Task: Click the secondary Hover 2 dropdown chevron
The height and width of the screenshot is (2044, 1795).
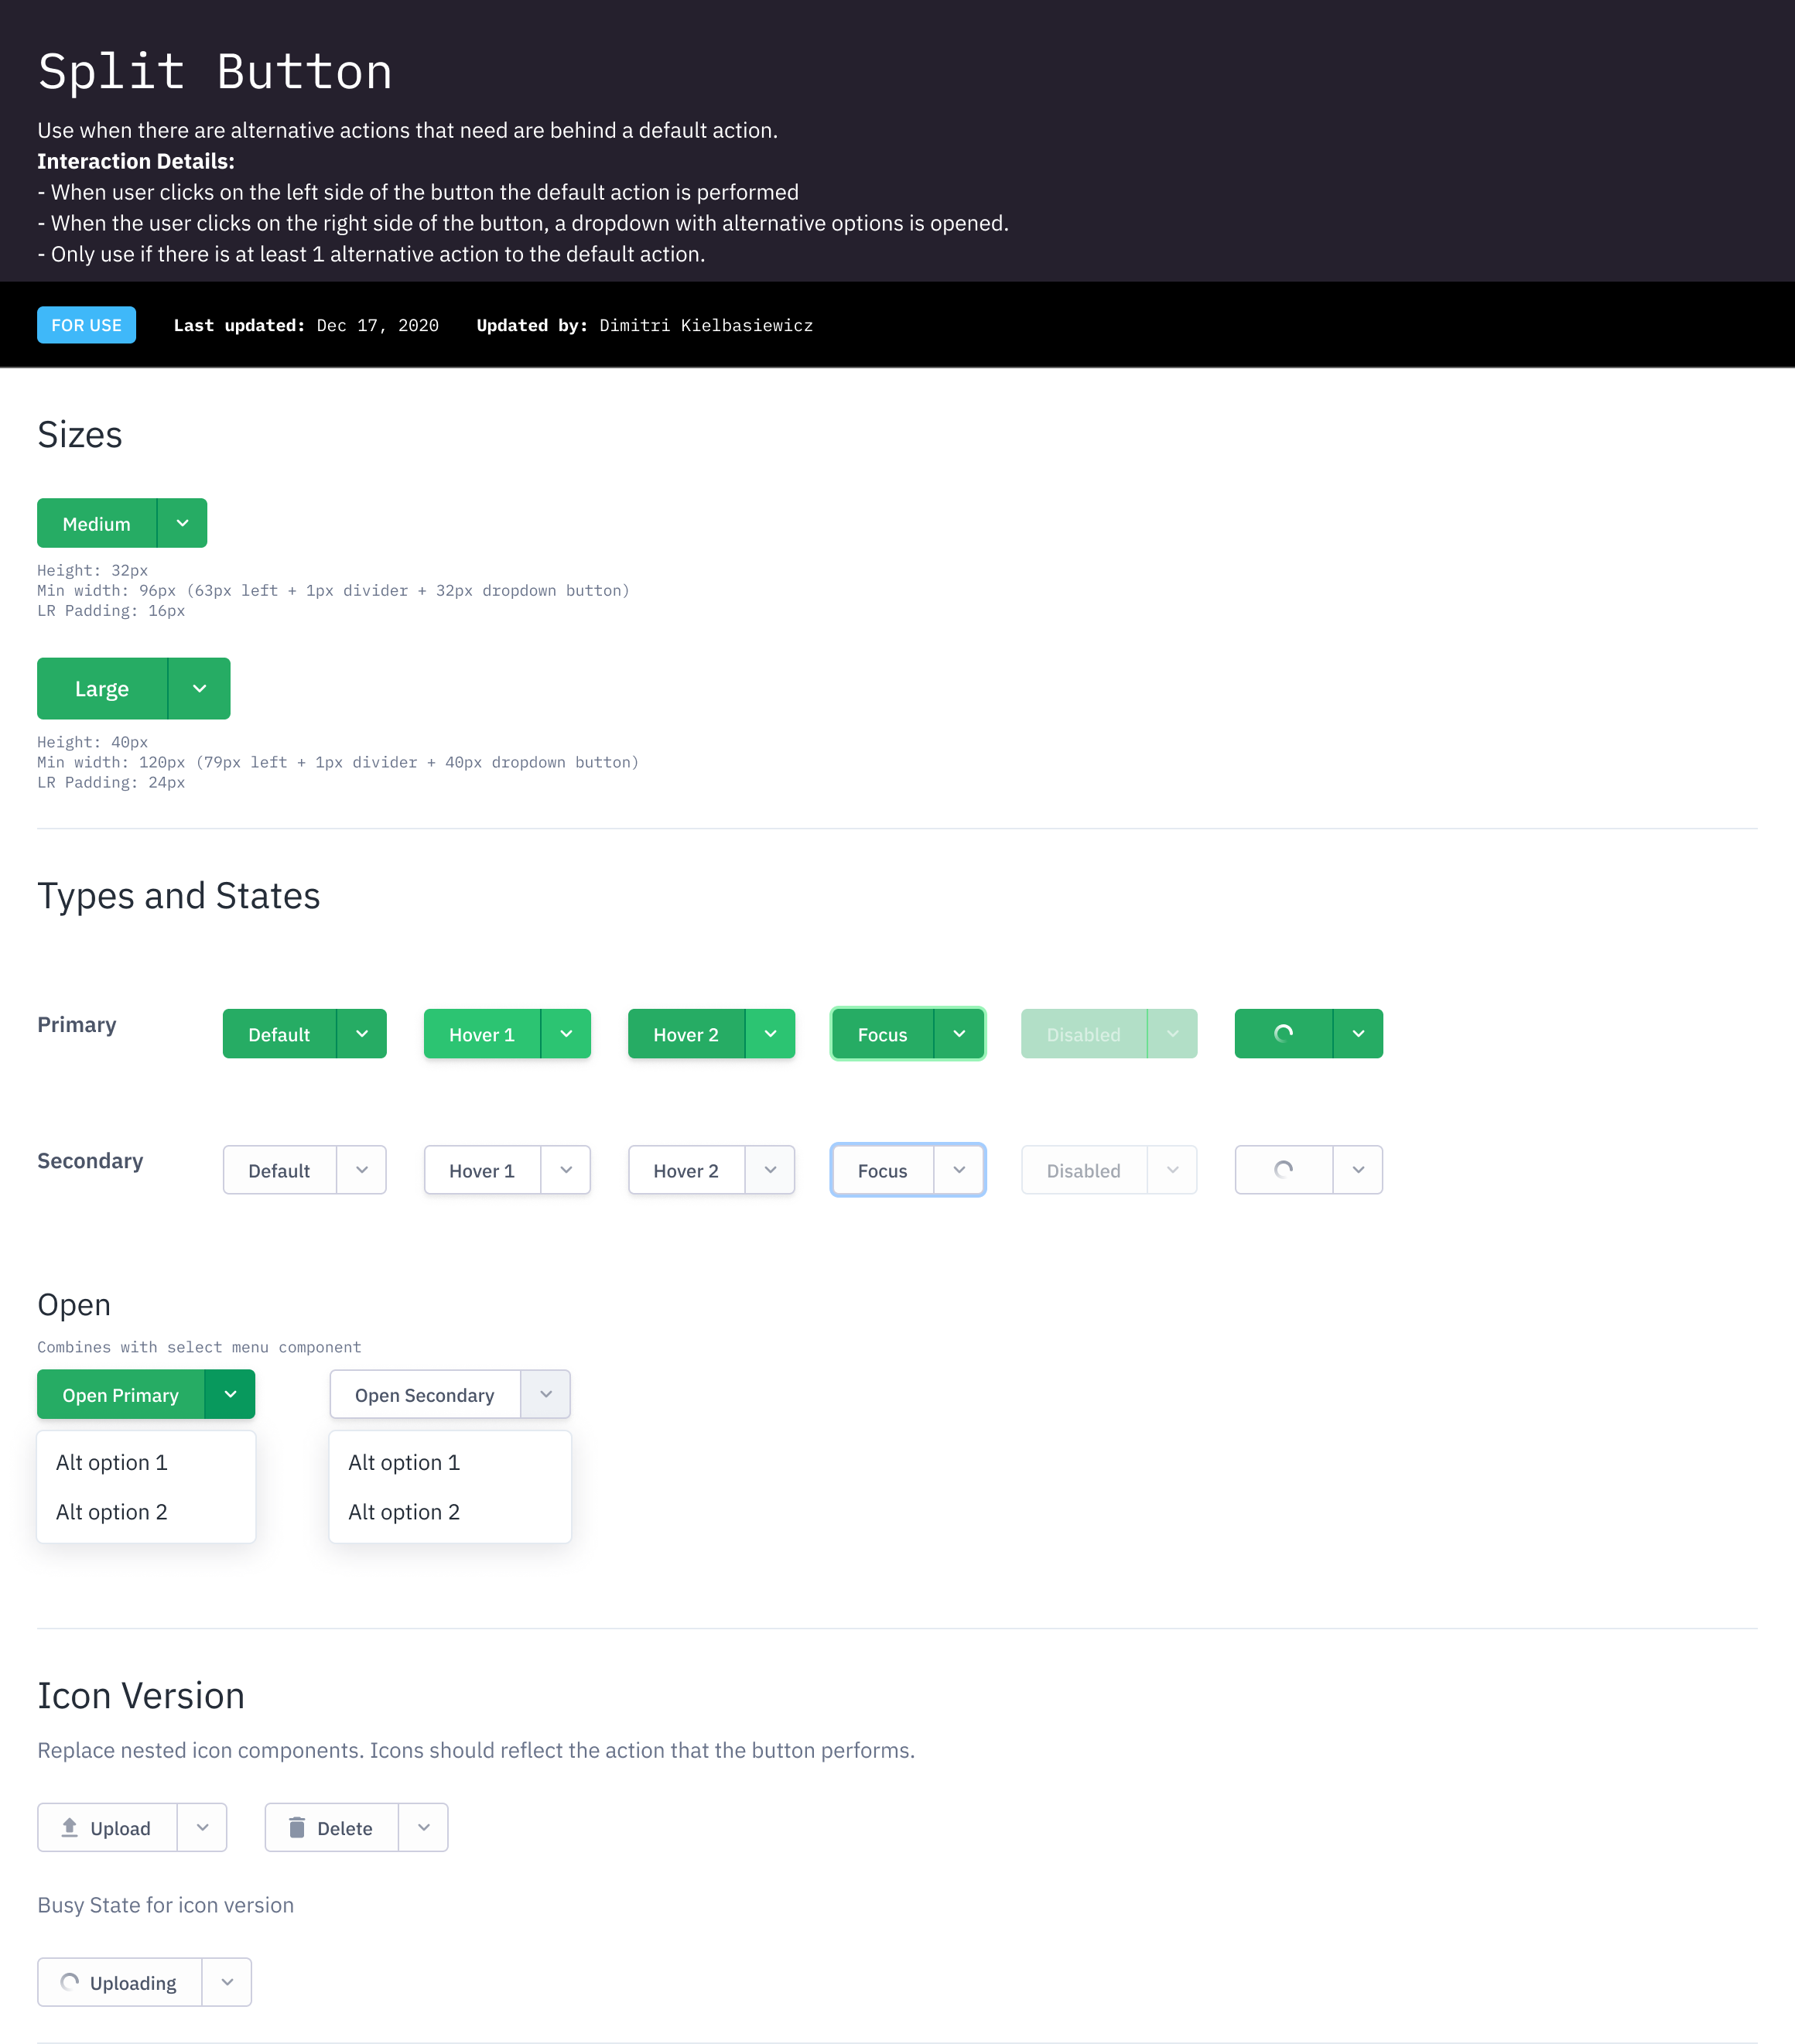Action: click(770, 1169)
